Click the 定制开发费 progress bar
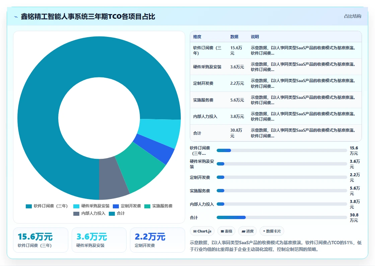This screenshot has height=266, width=375. [282, 177]
